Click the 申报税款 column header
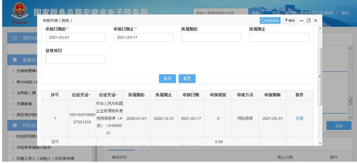Image resolution: width=357 pixels, height=163 pixels. click(218, 95)
